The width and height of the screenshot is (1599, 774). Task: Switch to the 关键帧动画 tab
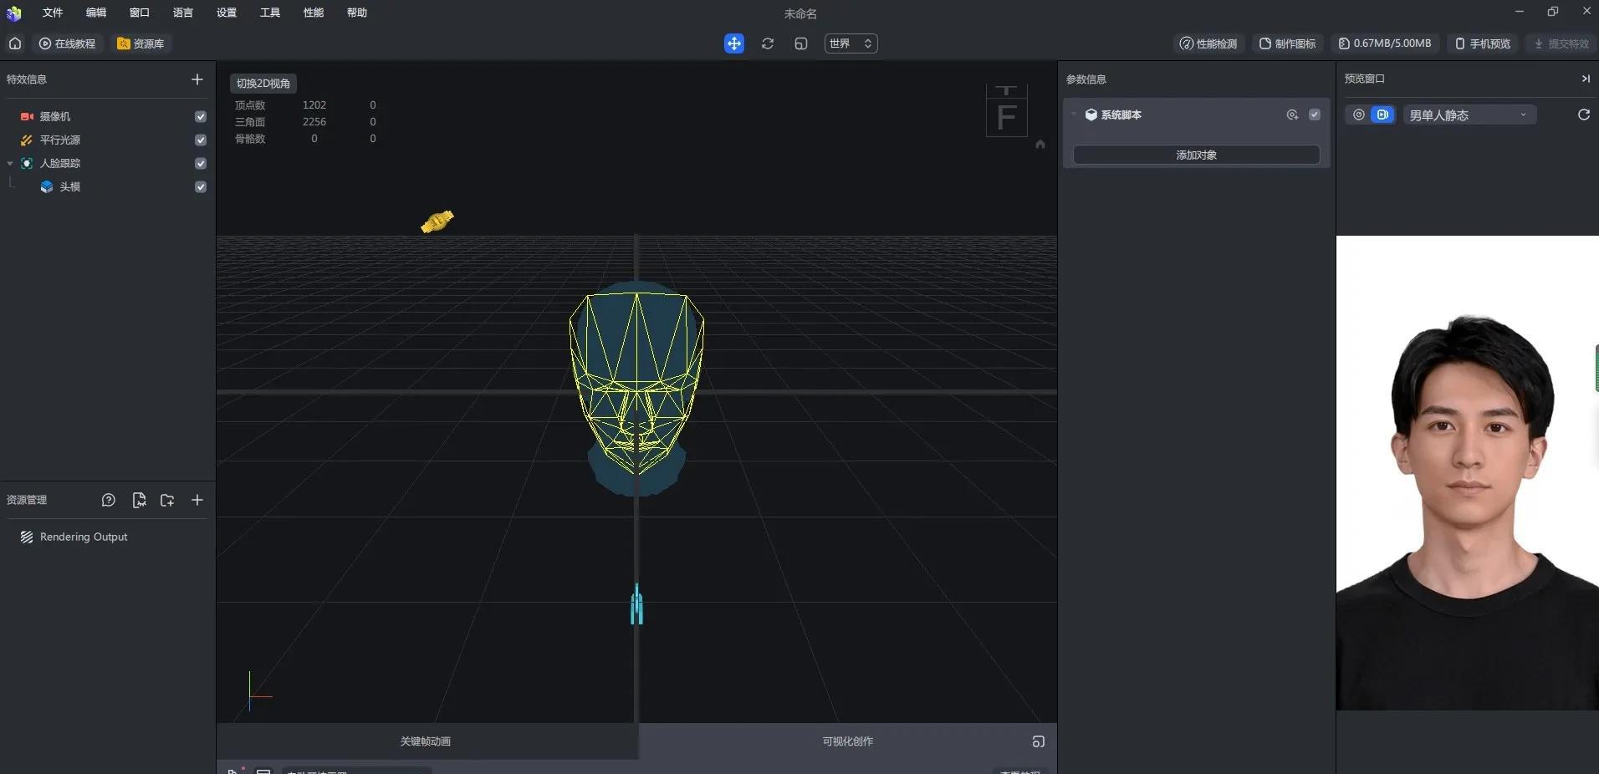click(x=426, y=741)
